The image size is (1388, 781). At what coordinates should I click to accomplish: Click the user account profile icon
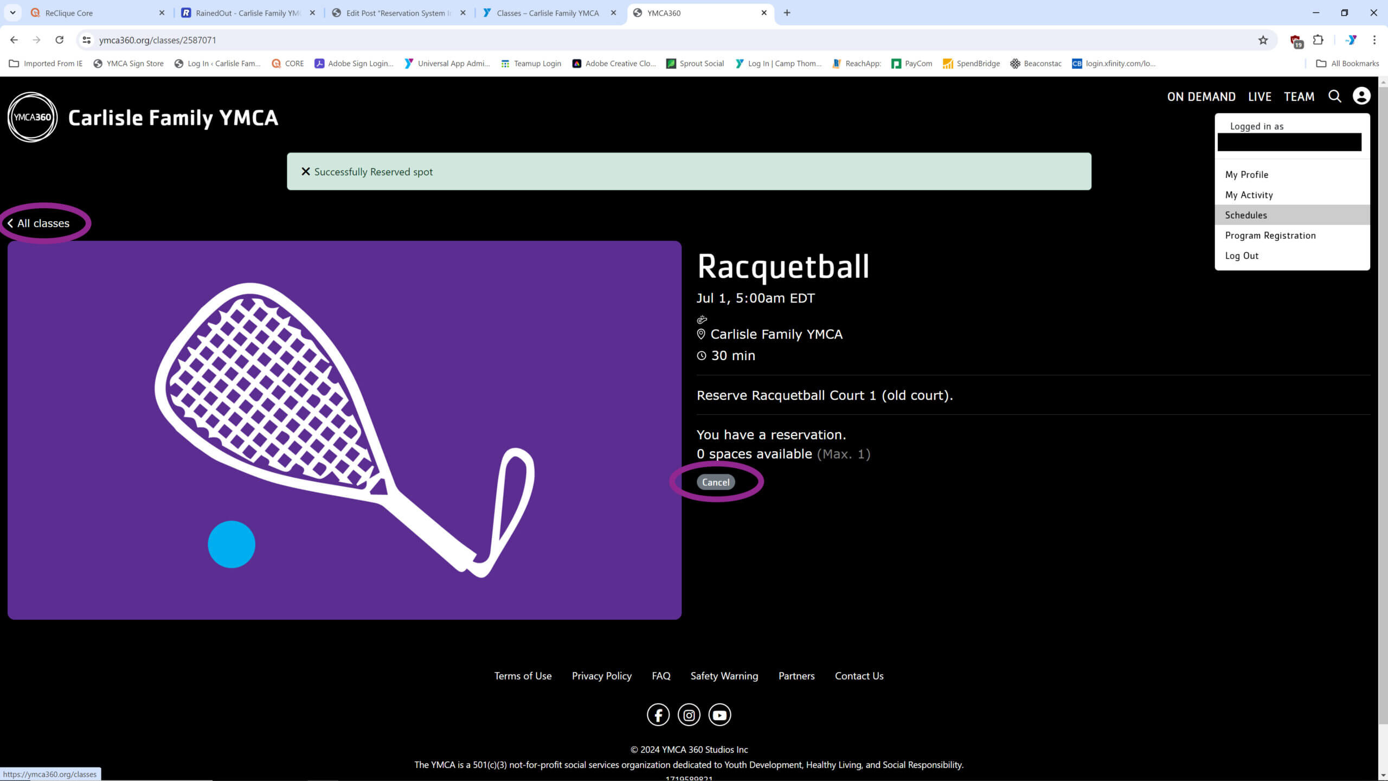1361,95
